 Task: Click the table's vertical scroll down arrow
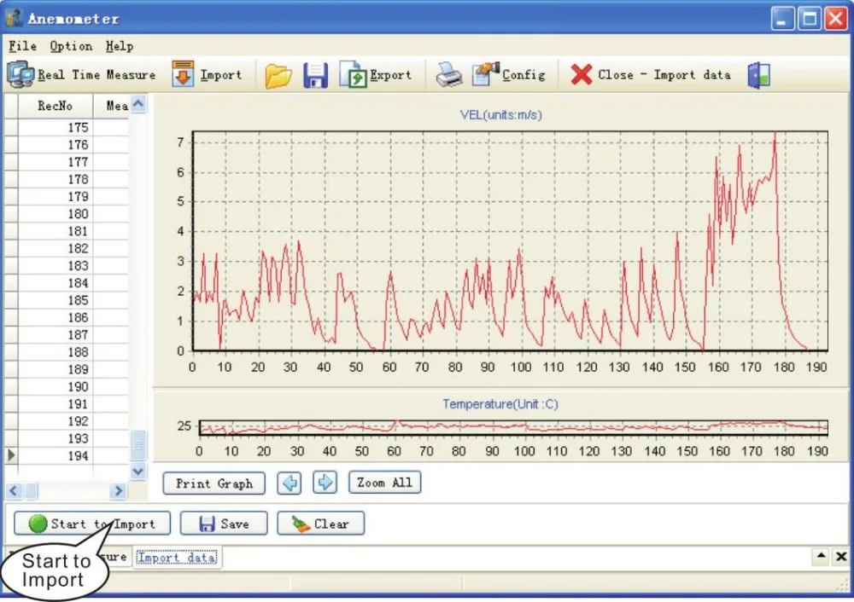tap(138, 471)
